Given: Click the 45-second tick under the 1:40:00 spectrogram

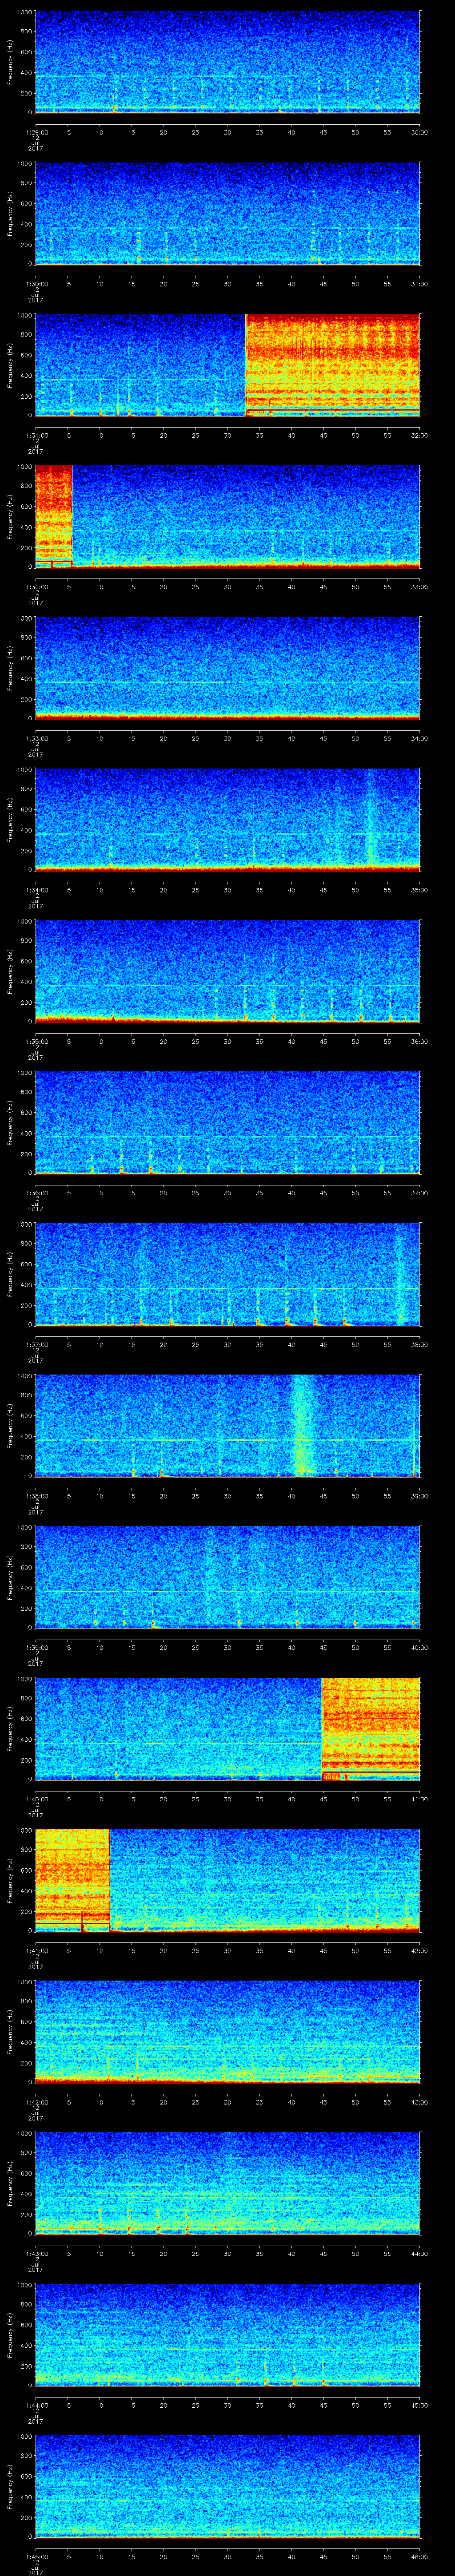Looking at the screenshot, I should [323, 1799].
